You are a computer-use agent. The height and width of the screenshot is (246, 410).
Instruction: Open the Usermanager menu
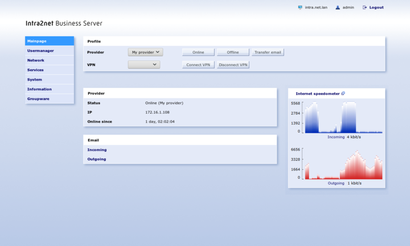coord(50,51)
